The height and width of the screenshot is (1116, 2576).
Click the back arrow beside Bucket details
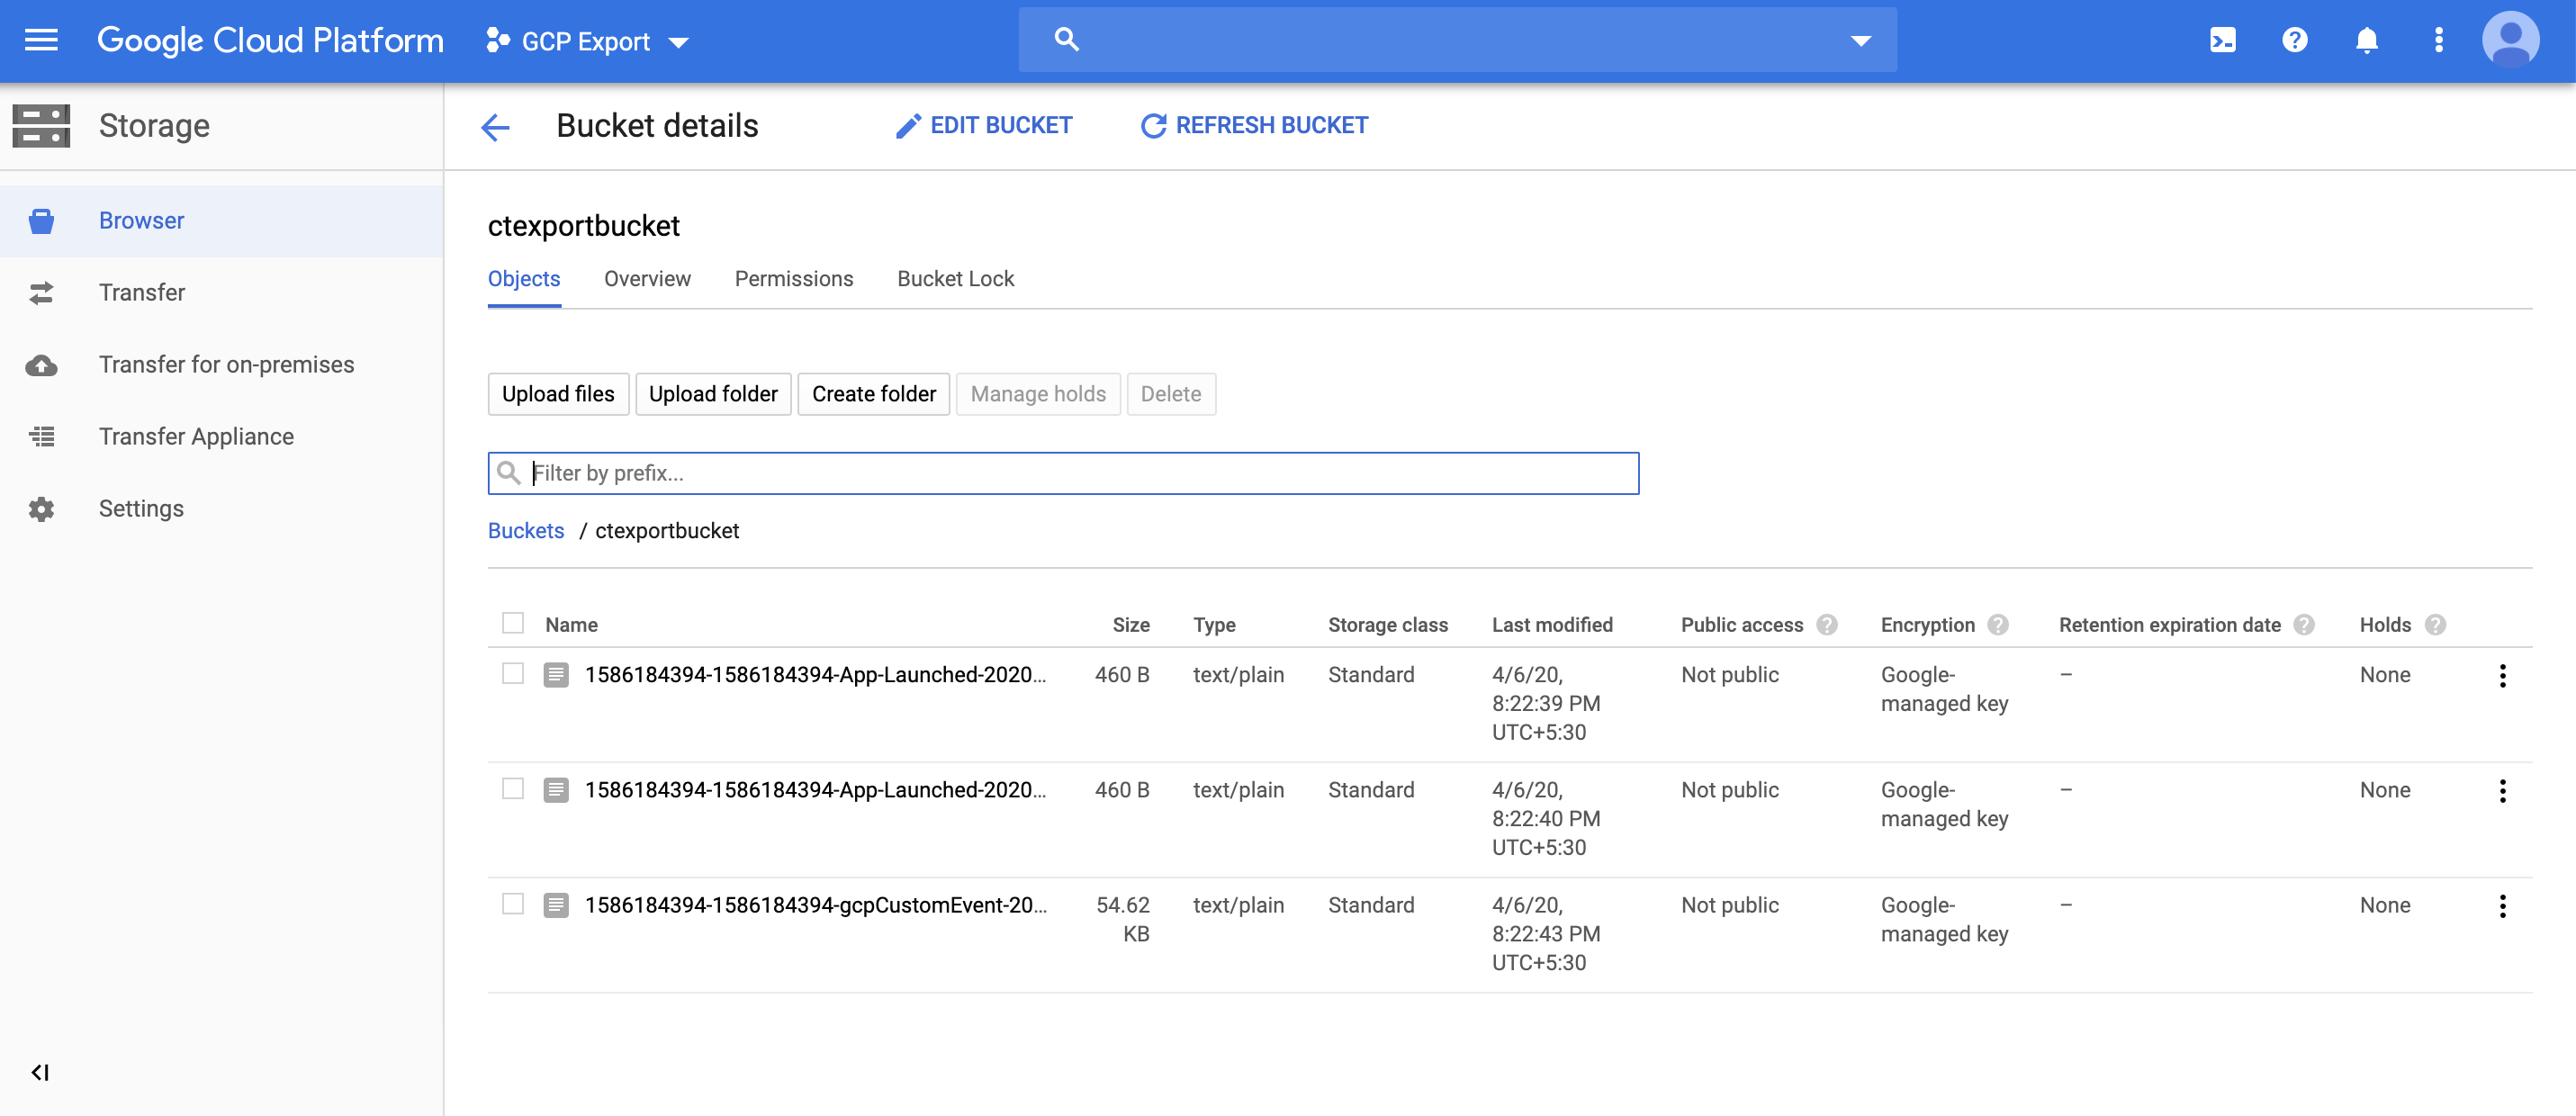(495, 127)
